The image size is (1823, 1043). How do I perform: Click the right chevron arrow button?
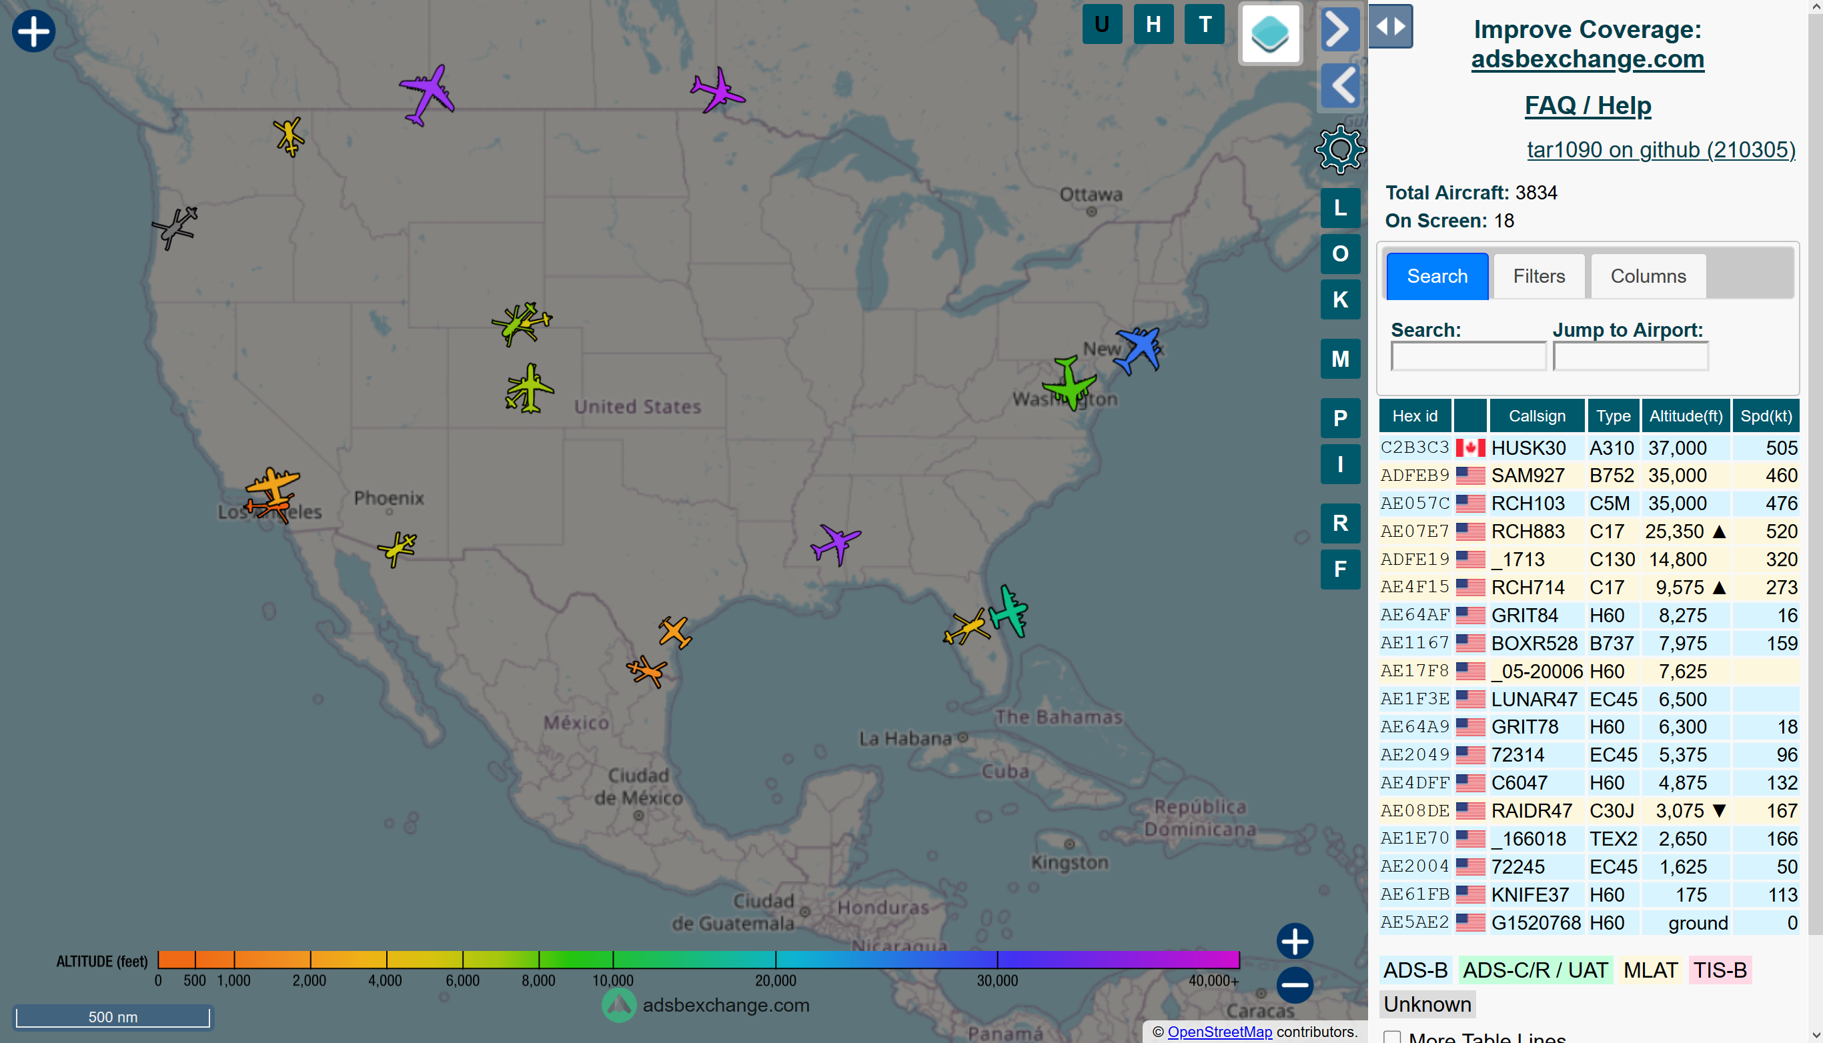tap(1339, 30)
